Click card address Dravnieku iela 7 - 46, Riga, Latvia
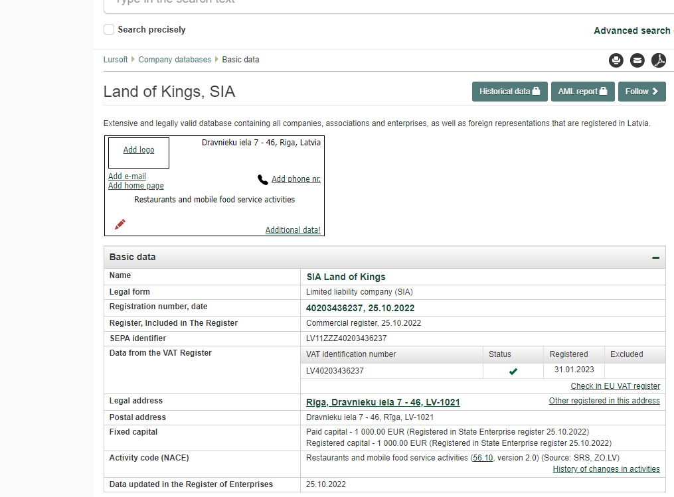674x497 pixels. tap(261, 142)
